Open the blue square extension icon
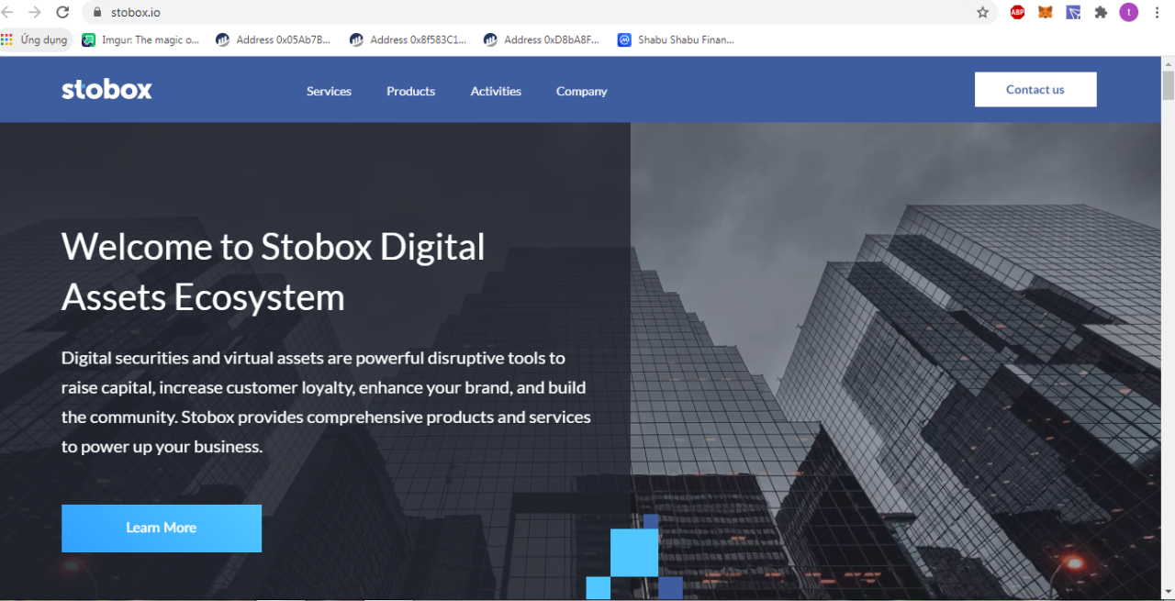The width and height of the screenshot is (1175, 601). click(x=1073, y=12)
